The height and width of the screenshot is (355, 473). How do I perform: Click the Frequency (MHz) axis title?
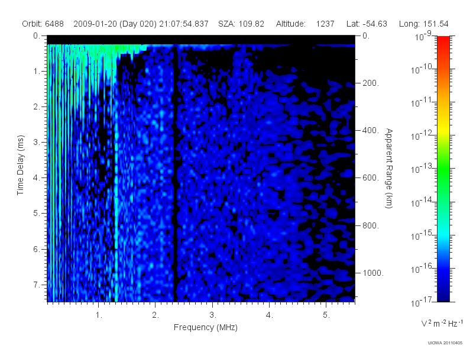coord(205,327)
